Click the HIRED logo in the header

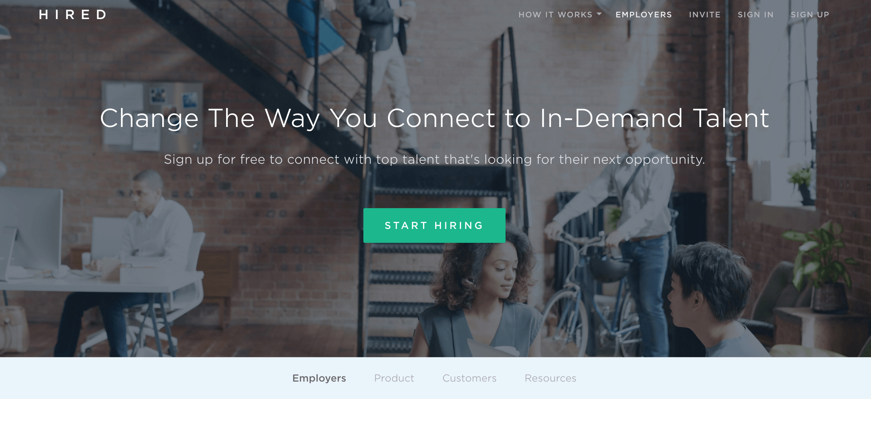tap(72, 15)
